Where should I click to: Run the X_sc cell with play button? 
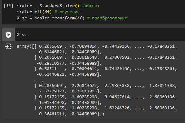point(8,35)
